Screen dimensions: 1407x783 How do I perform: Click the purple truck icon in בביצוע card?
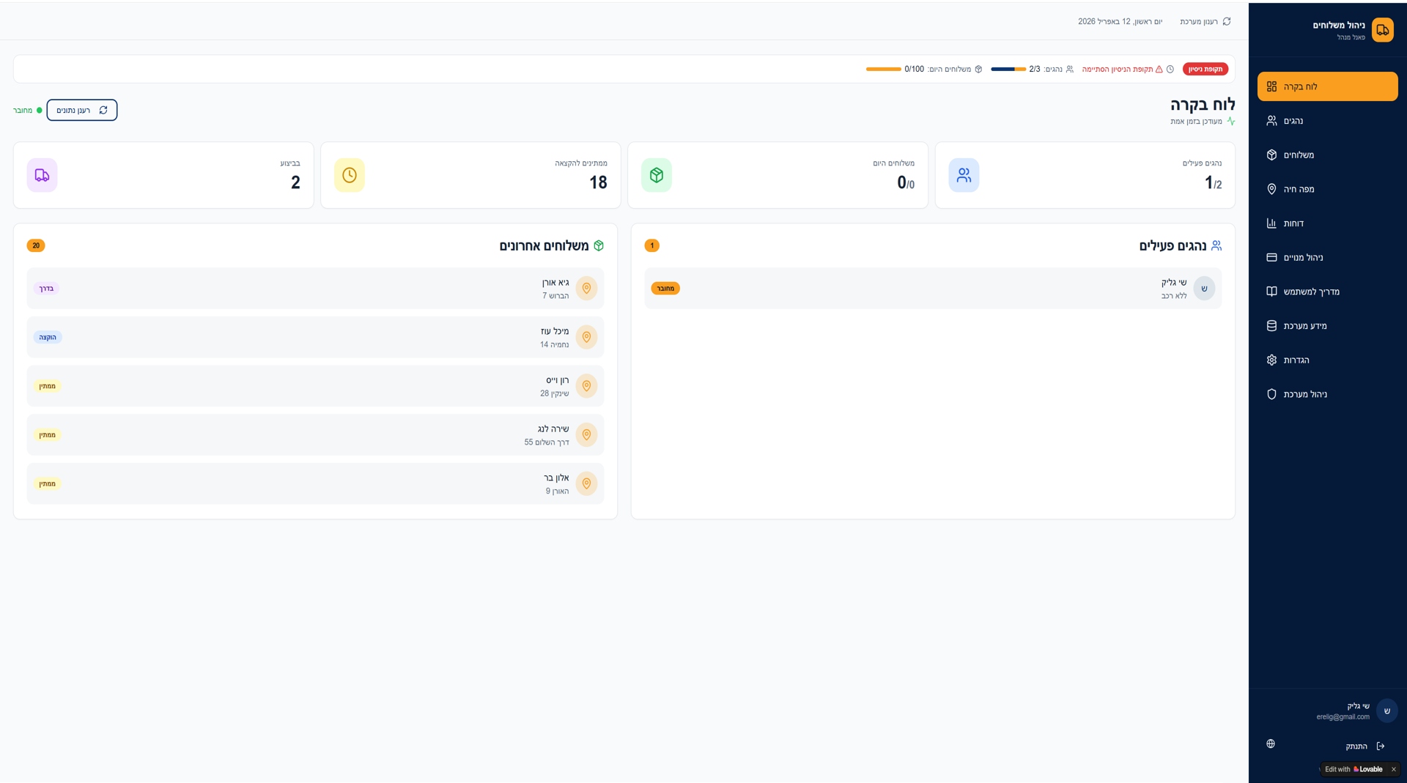43,176
